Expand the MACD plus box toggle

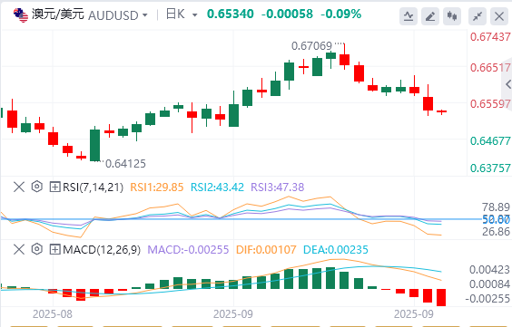coord(54,249)
